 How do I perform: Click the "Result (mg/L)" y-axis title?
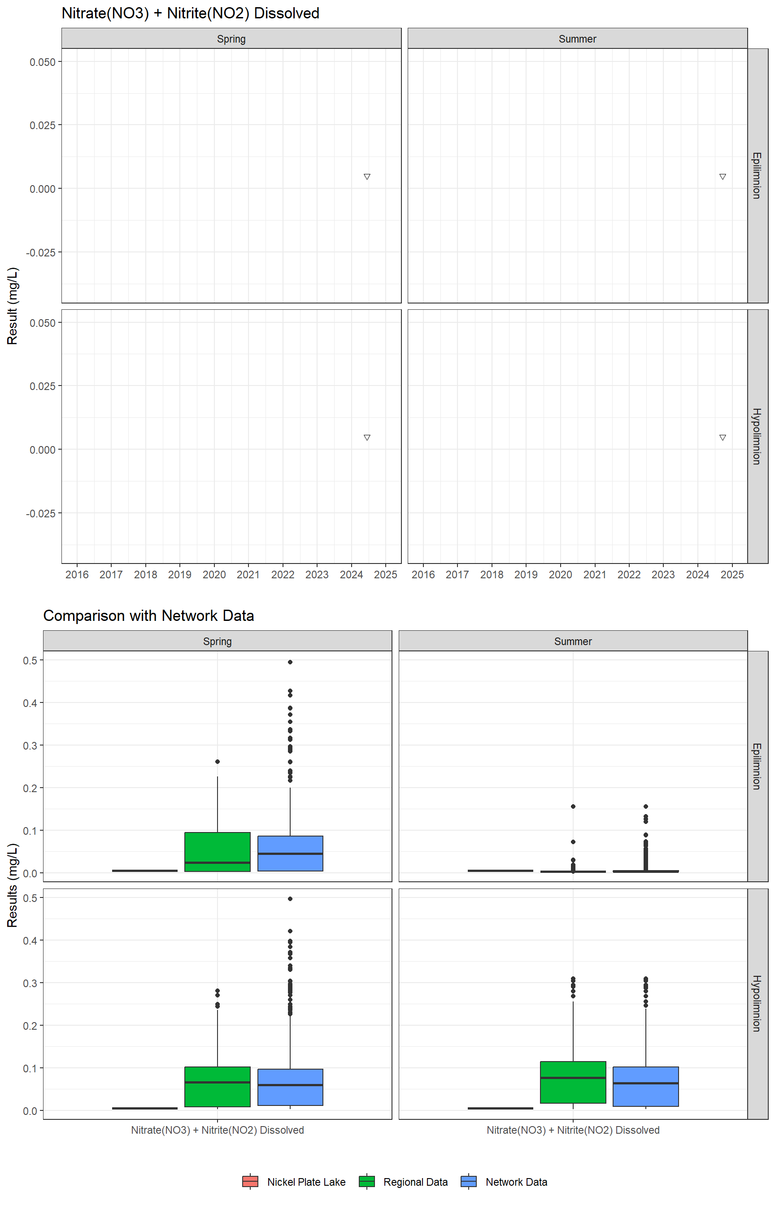(x=13, y=306)
